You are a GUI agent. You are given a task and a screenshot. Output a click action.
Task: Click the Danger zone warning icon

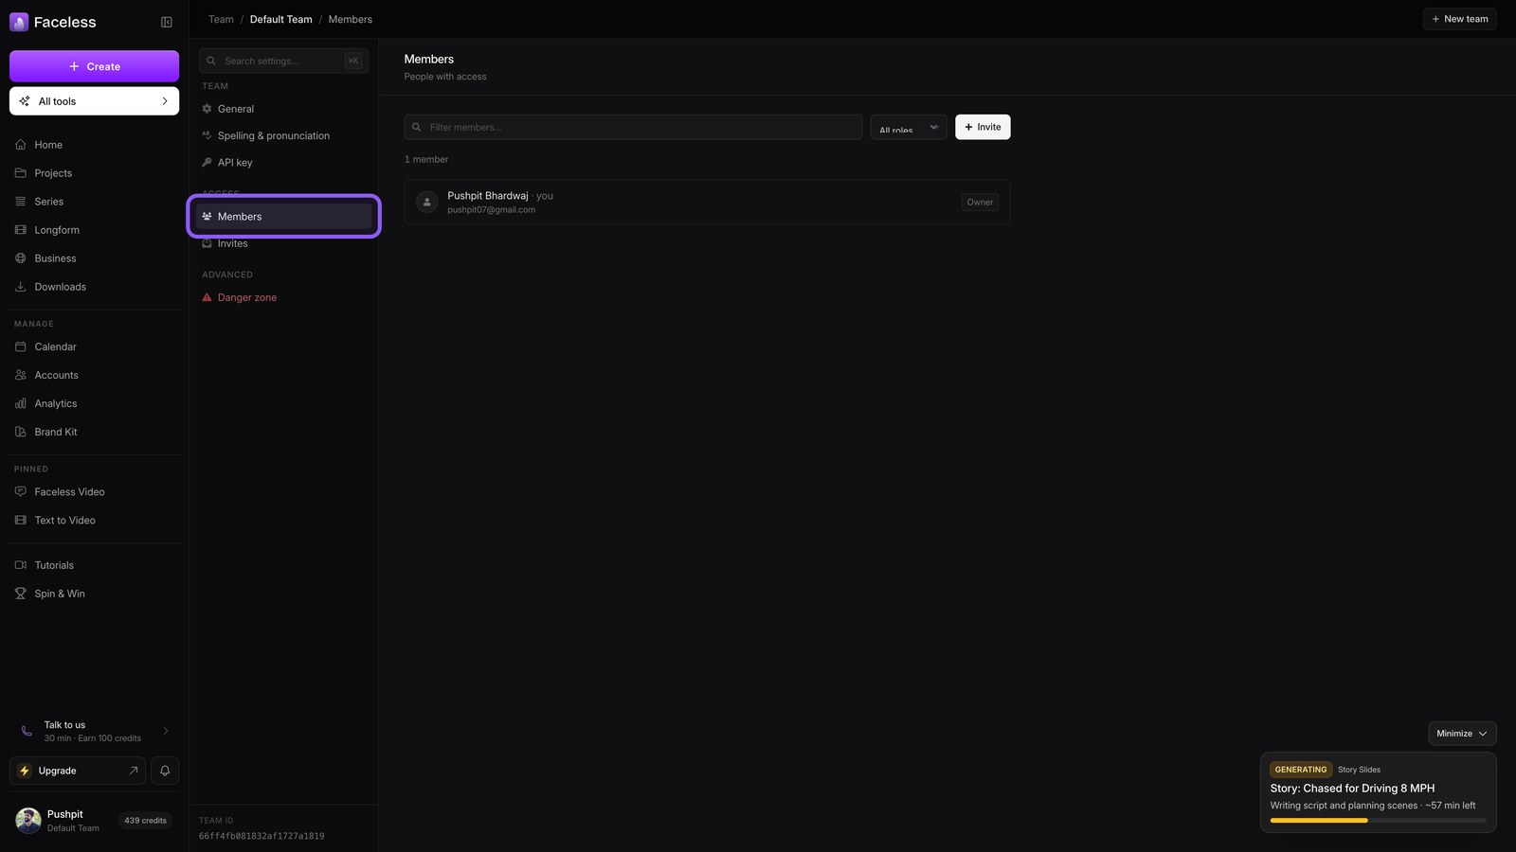(207, 297)
